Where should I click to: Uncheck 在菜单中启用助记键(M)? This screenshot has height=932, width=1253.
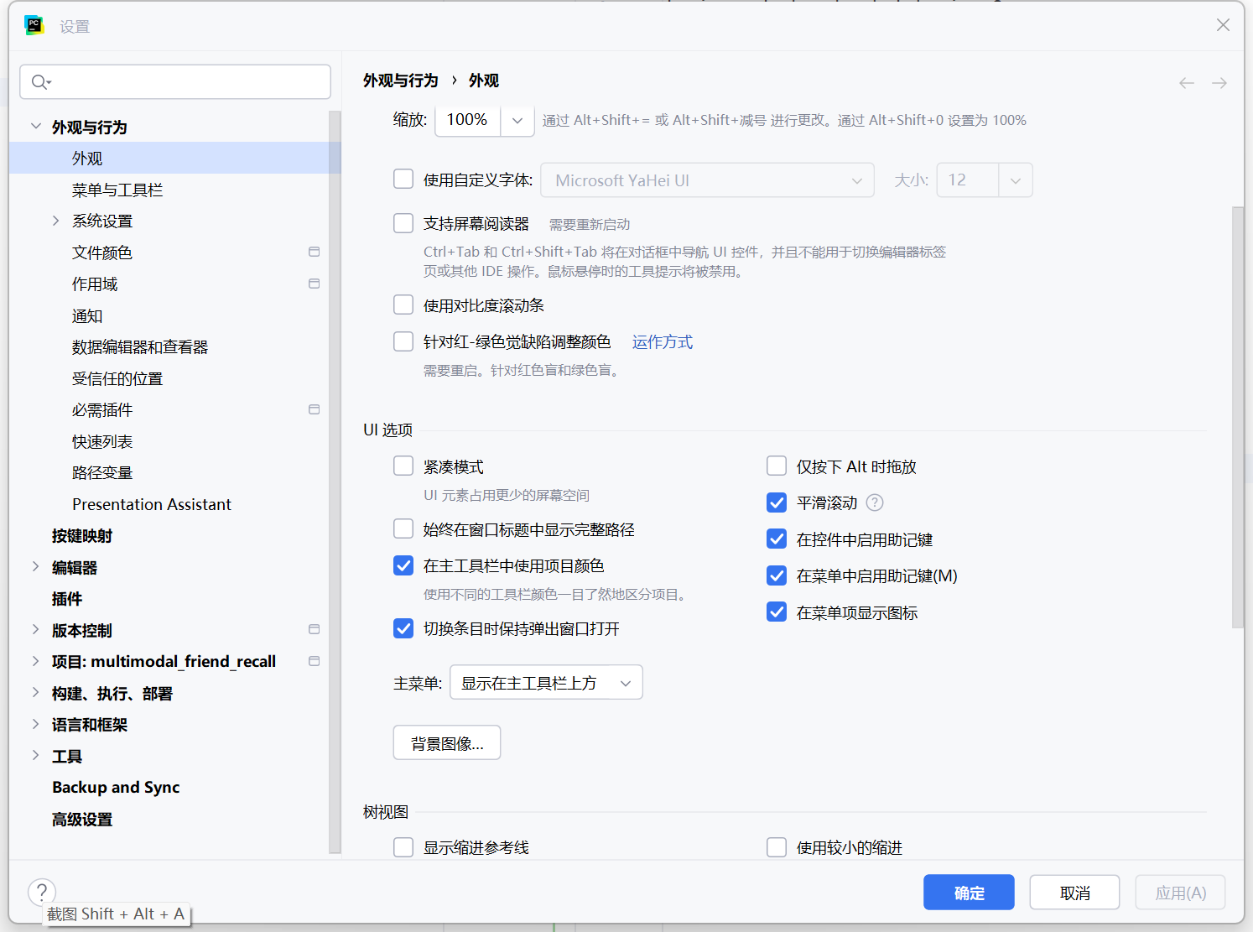coord(777,575)
